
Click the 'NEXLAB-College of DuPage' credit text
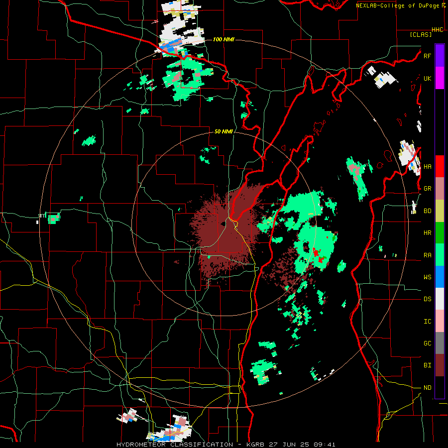[x=398, y=5]
